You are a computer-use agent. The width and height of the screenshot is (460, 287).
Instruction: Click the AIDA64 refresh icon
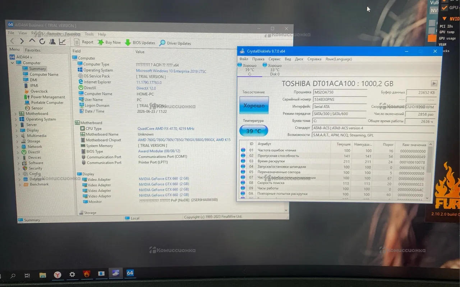tap(42, 41)
